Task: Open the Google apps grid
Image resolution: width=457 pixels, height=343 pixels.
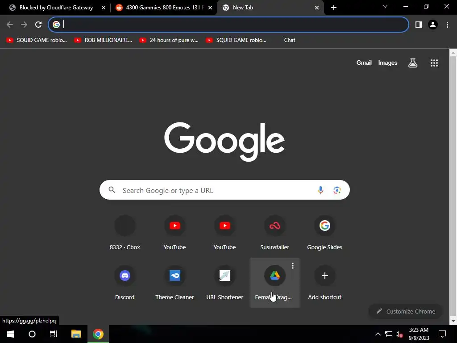Action: tap(434, 63)
